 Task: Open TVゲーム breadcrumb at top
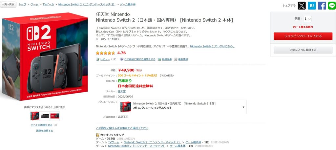(48, 4)
